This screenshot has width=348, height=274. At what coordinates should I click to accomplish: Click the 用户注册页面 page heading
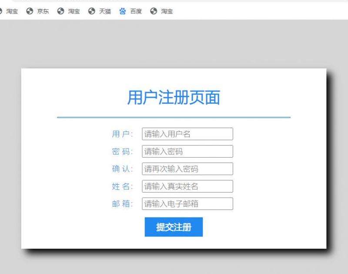tap(174, 98)
